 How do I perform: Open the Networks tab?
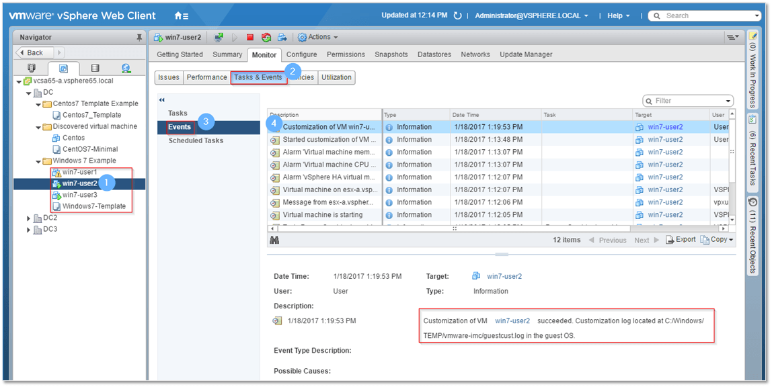475,54
